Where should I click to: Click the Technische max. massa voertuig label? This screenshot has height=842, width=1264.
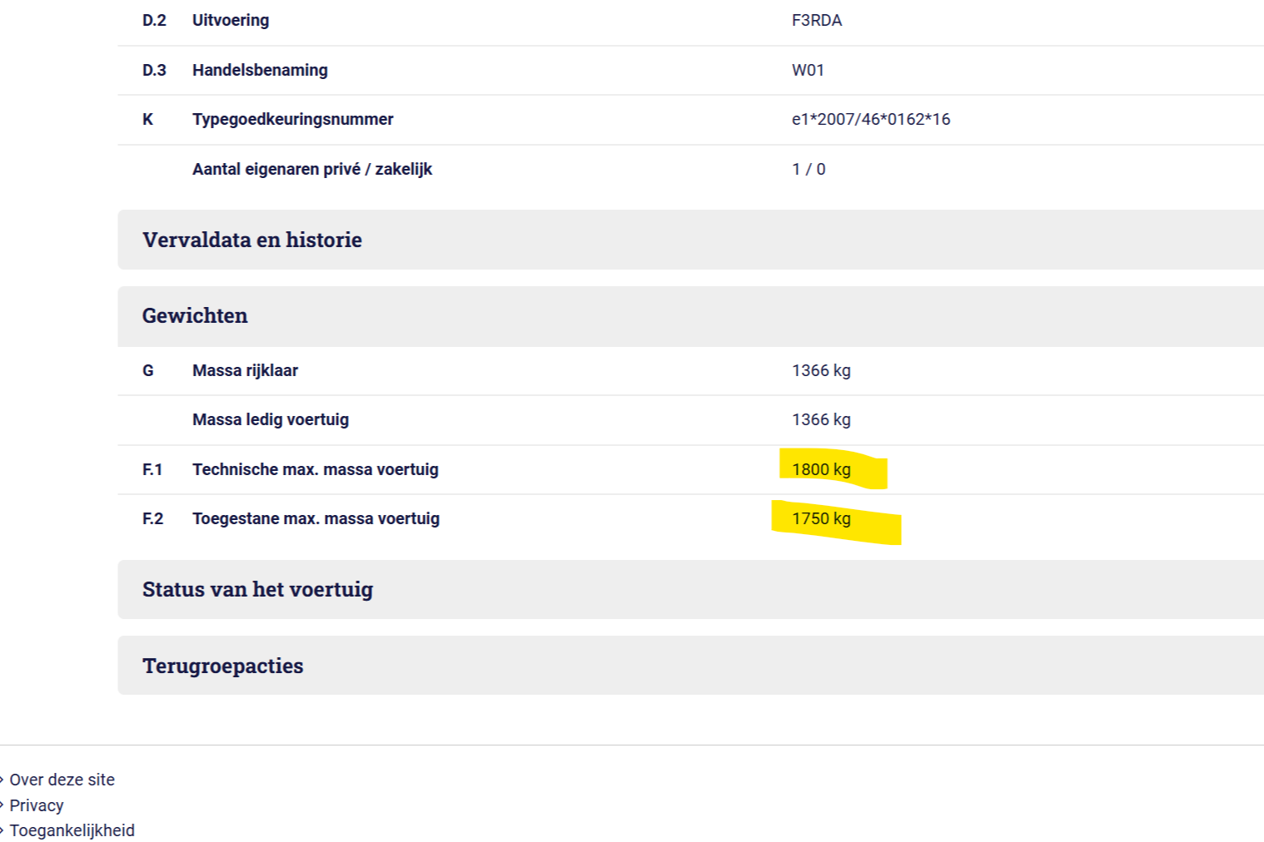tap(315, 469)
